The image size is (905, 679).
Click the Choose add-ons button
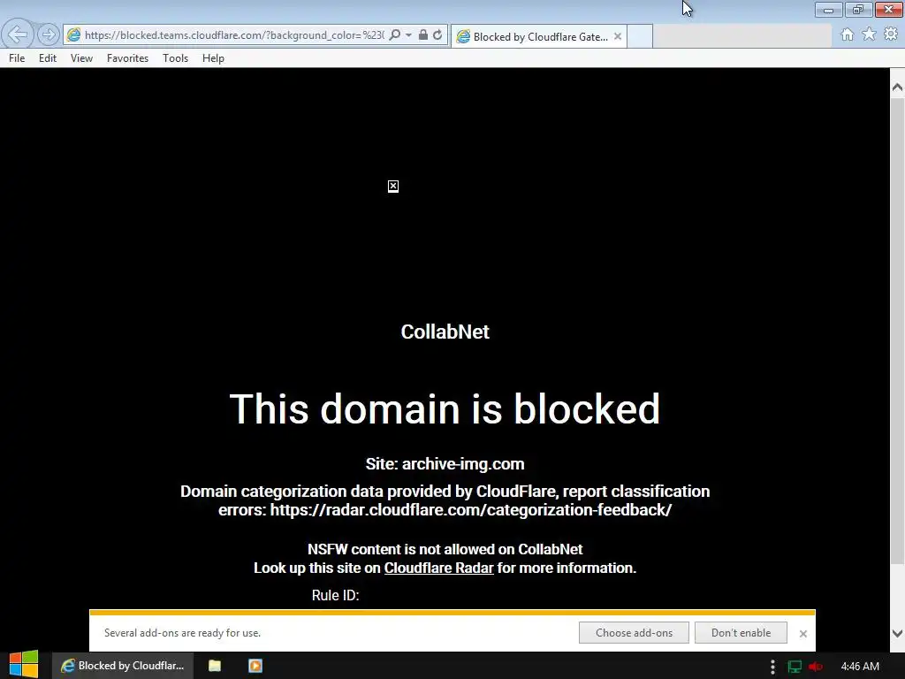pos(634,633)
